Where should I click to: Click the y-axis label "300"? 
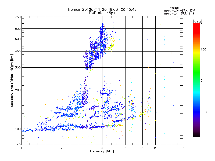(x=18, y=68)
